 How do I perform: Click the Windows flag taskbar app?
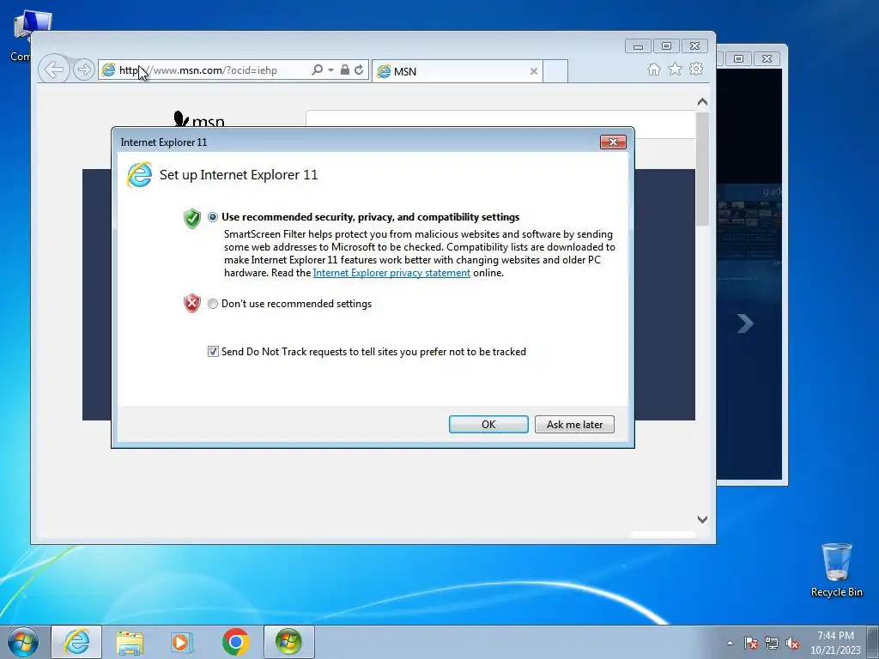click(x=288, y=642)
